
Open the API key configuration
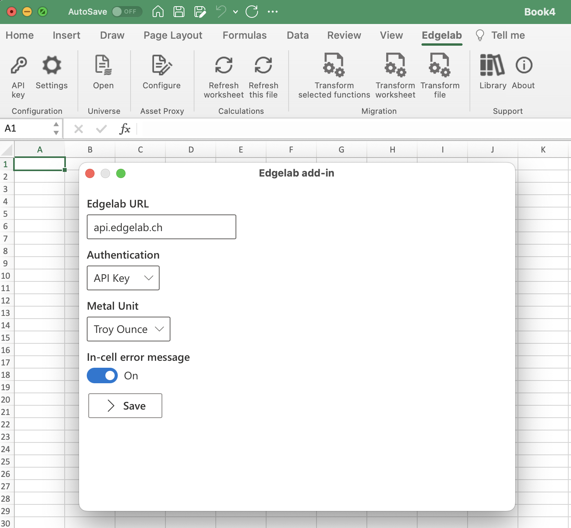18,77
